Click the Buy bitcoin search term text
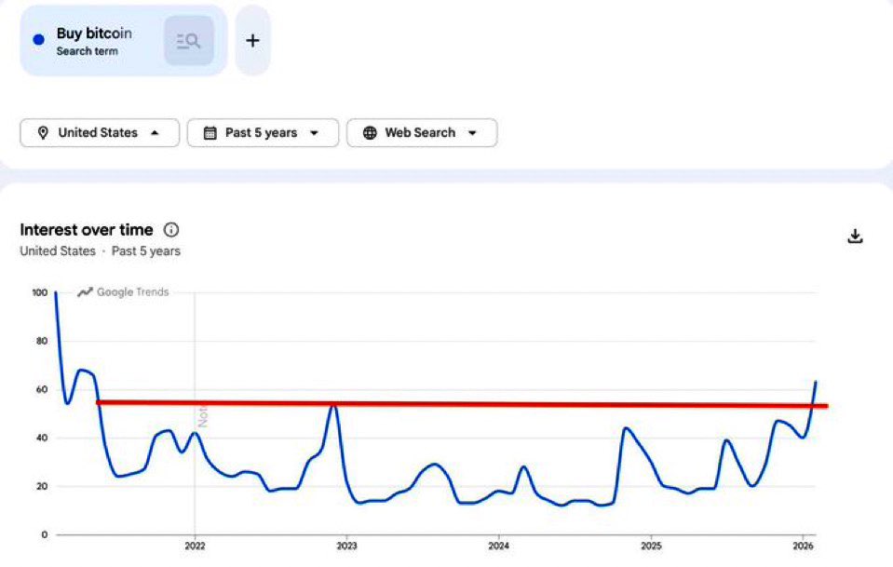Screen dimensions: 893x567 pos(93,34)
